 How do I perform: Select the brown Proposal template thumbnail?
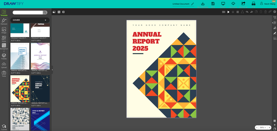40,30
